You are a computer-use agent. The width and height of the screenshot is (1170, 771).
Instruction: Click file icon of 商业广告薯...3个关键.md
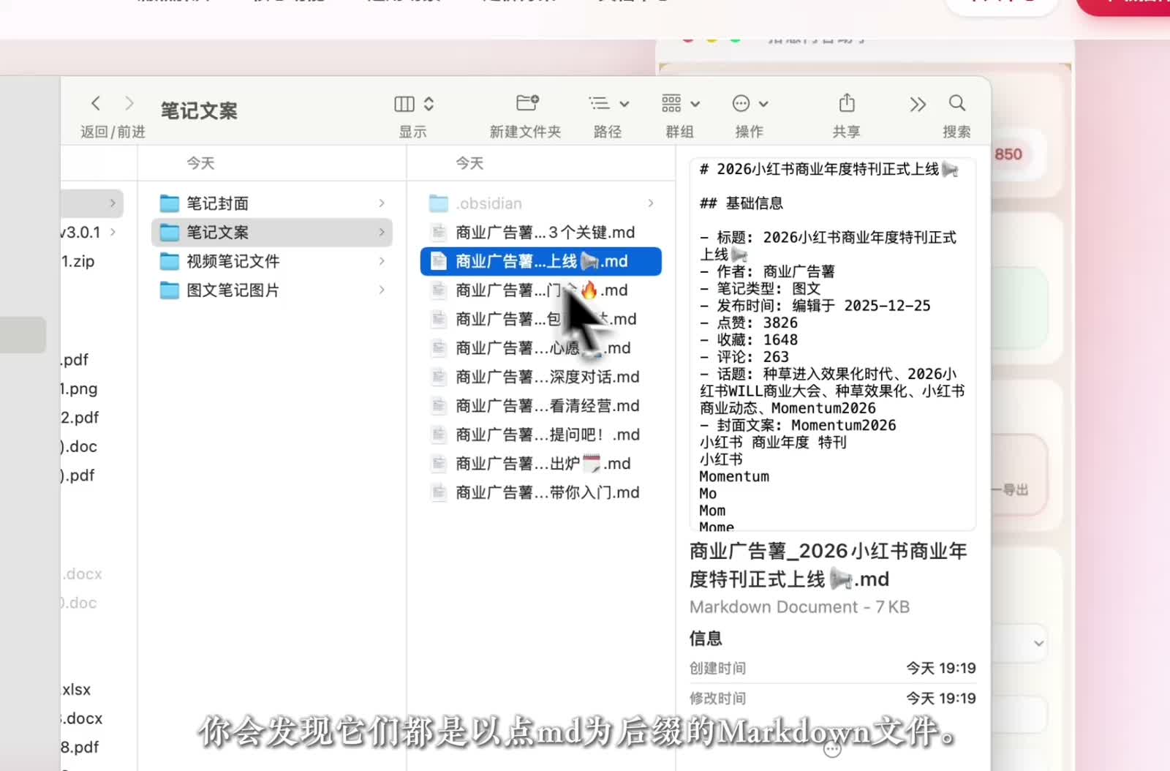pyautogui.click(x=439, y=233)
